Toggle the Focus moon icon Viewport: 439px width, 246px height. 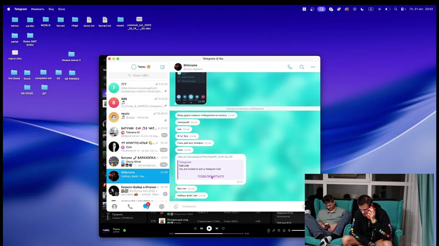[x=362, y=9]
